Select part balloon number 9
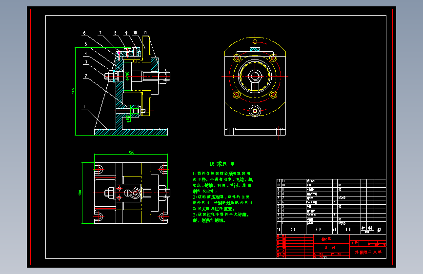 pos(126,33)
